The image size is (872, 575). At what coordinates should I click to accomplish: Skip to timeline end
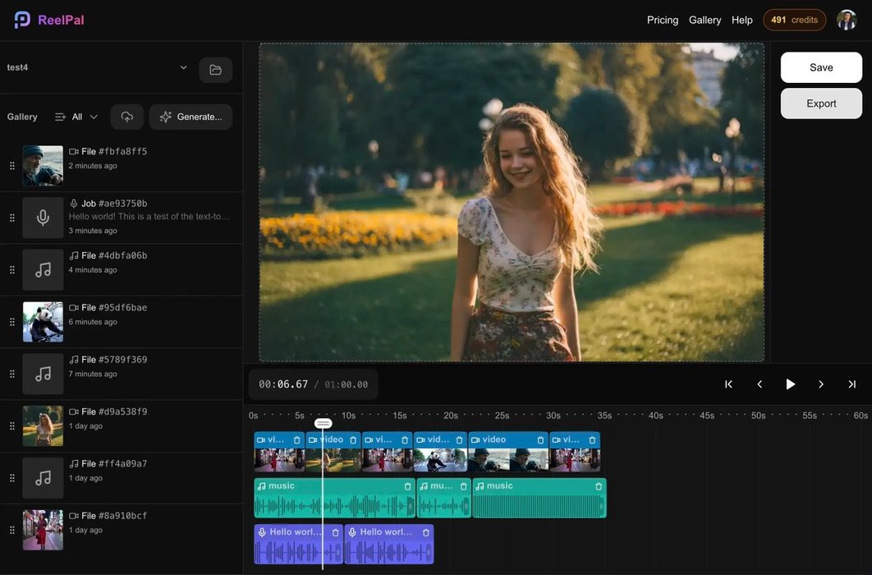coord(851,384)
